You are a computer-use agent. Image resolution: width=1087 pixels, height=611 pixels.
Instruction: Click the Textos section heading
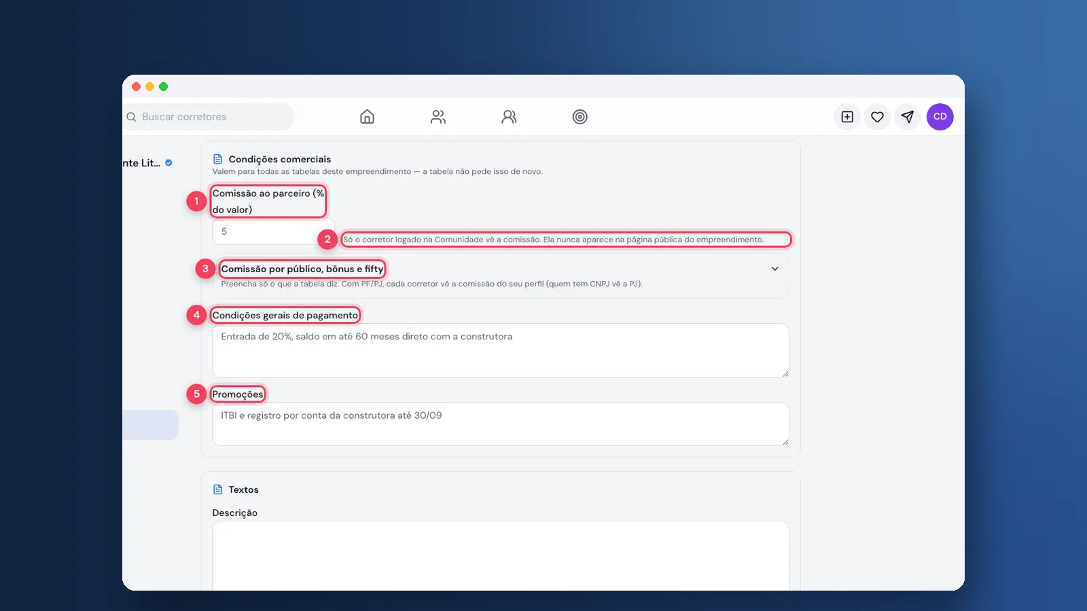pyautogui.click(x=243, y=489)
